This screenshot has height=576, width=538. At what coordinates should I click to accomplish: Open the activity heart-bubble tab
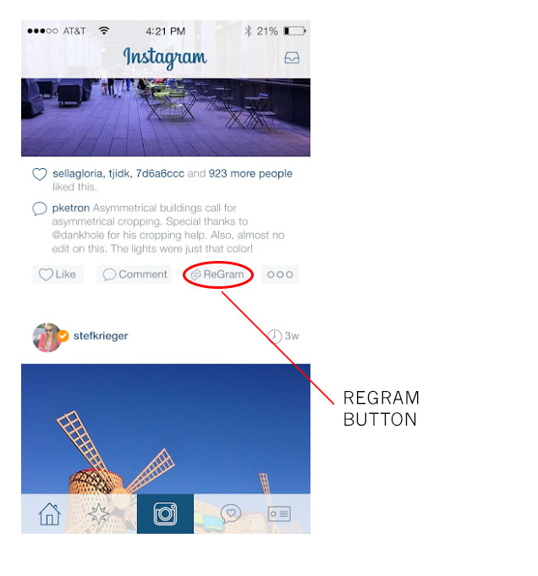pyautogui.click(x=231, y=514)
